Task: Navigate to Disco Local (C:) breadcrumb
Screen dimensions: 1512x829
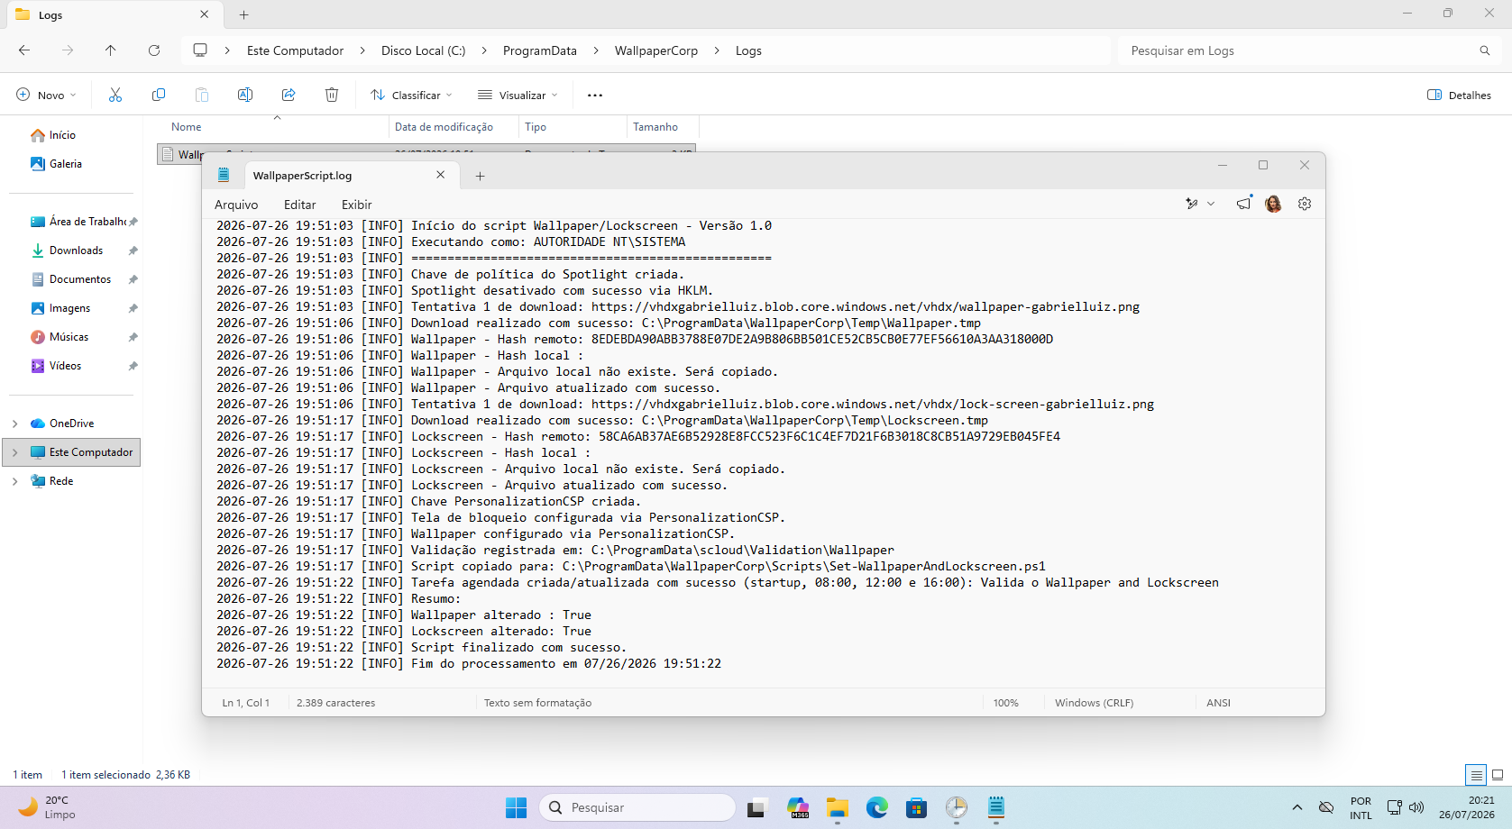Action: pos(424,50)
